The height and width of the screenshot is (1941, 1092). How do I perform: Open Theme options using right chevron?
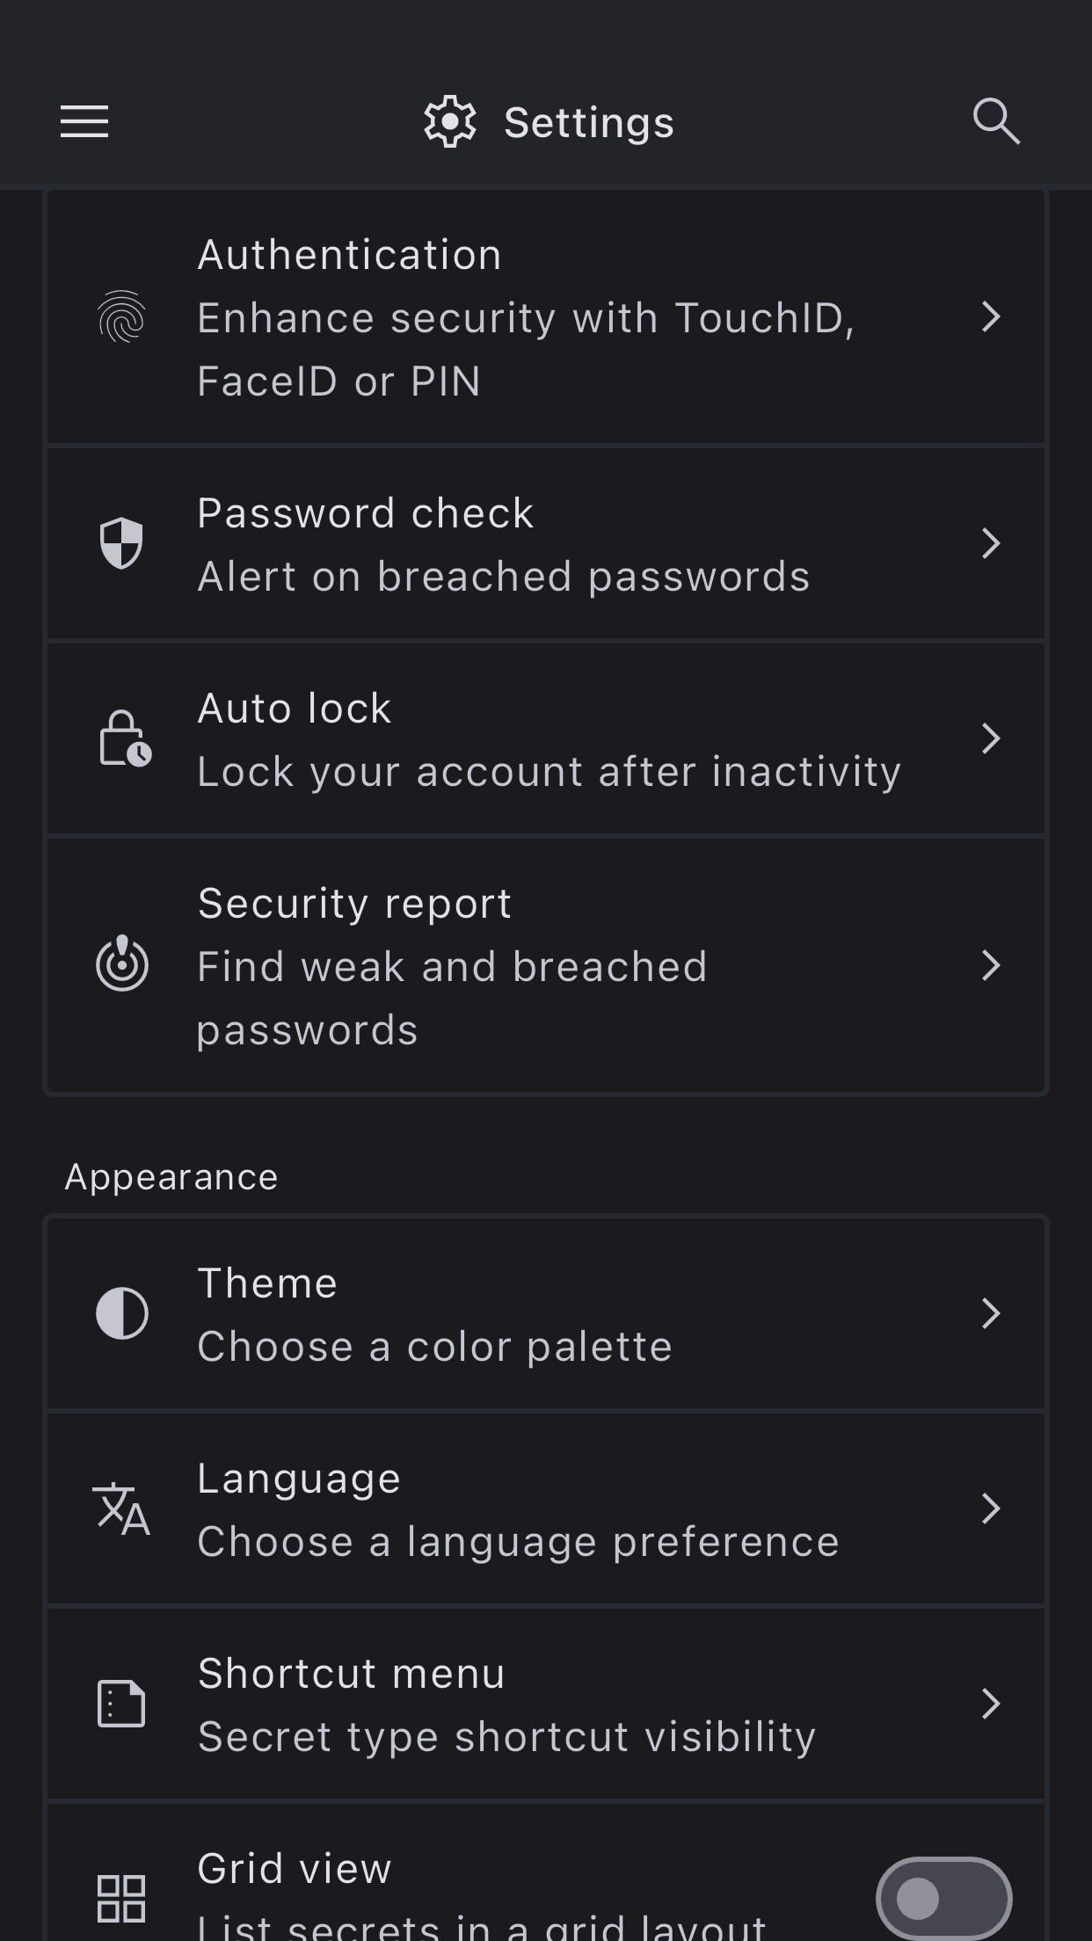click(991, 1313)
